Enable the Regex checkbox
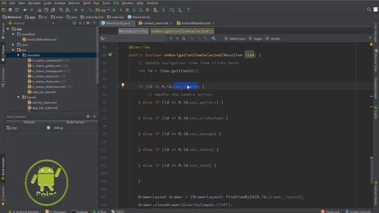Viewport: 379px width, 213px height. coord(250,38)
